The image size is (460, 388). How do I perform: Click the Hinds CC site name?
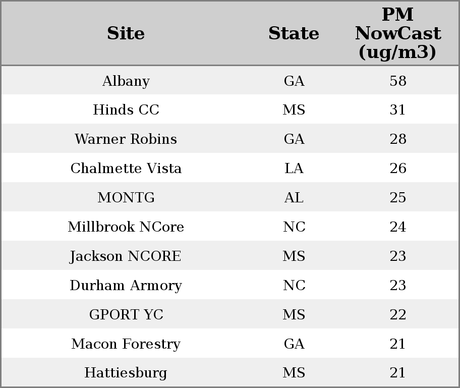coord(126,110)
